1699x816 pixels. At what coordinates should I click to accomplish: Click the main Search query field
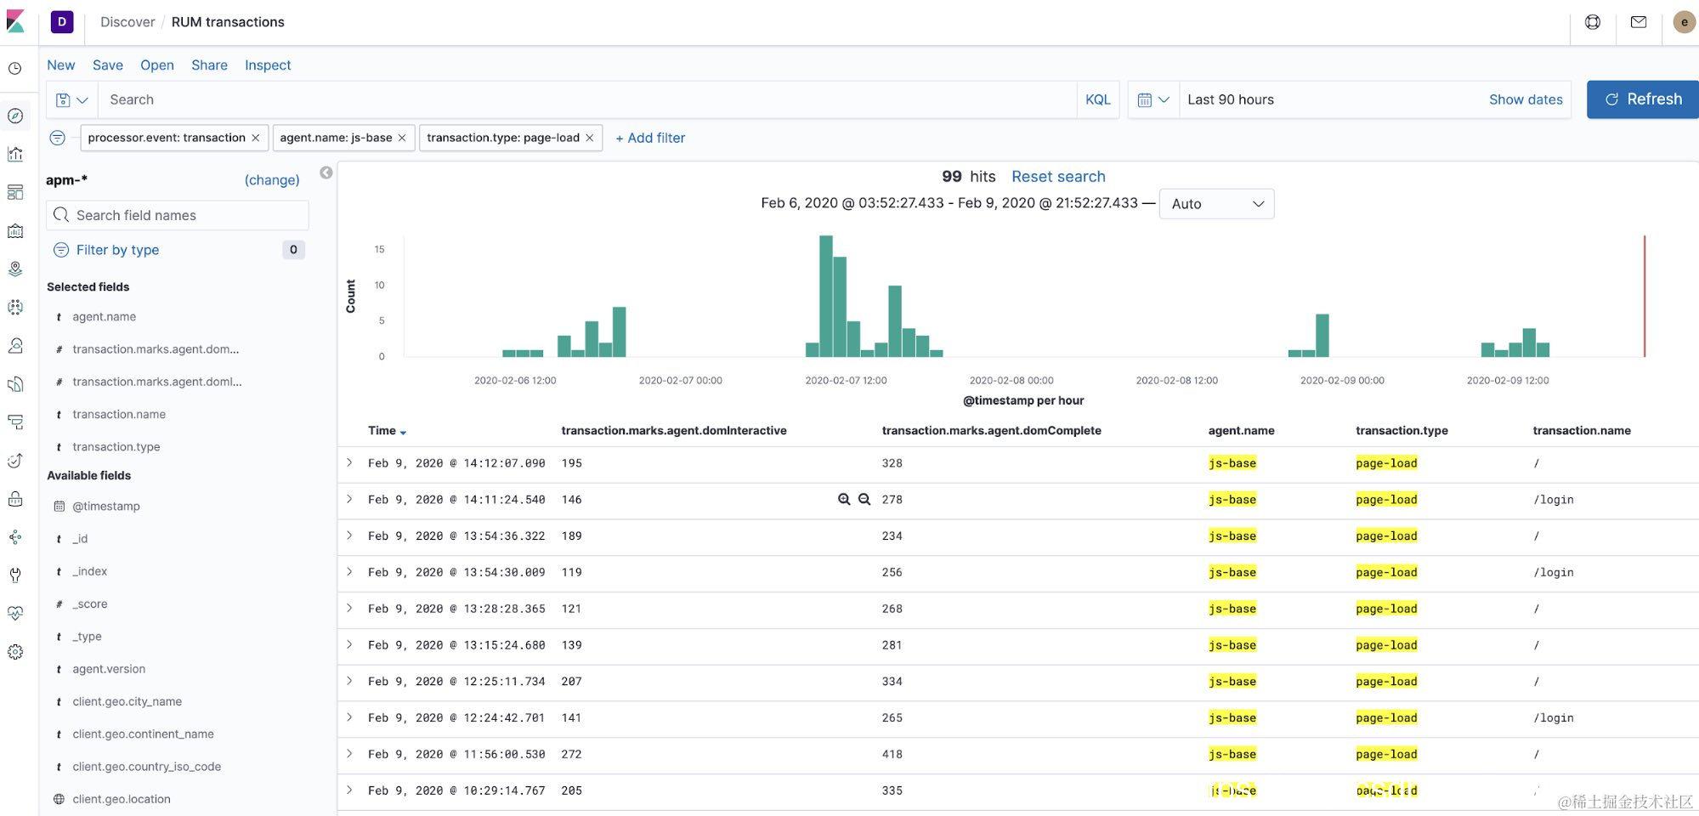(587, 99)
